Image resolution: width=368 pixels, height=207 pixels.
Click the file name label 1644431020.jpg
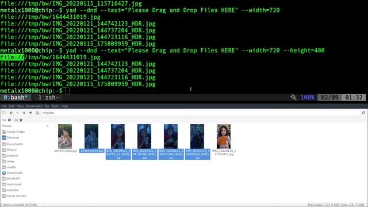(66, 151)
